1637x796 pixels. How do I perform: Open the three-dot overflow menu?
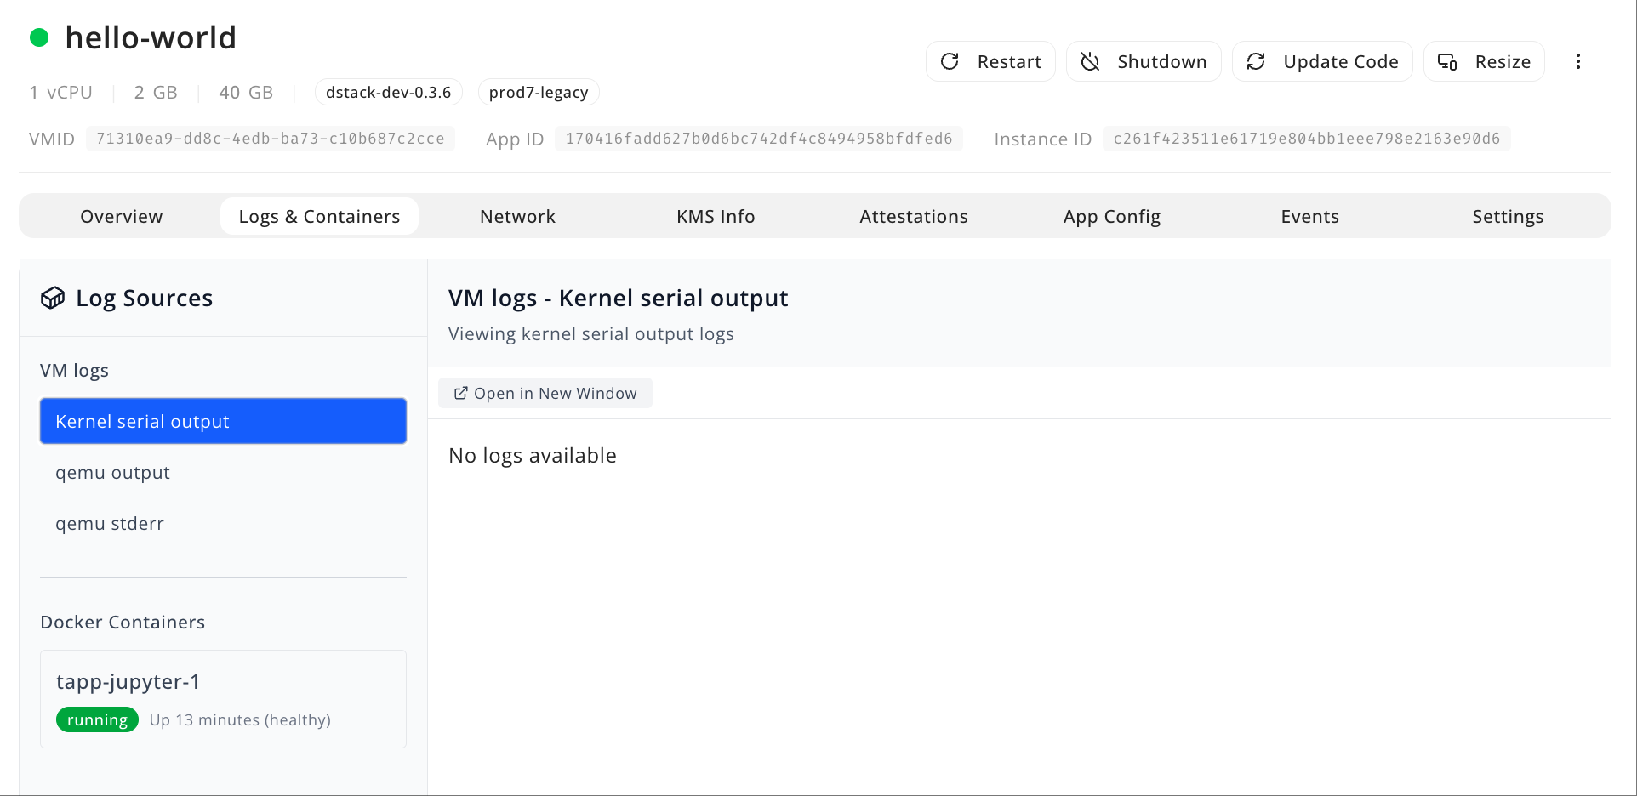click(x=1578, y=61)
